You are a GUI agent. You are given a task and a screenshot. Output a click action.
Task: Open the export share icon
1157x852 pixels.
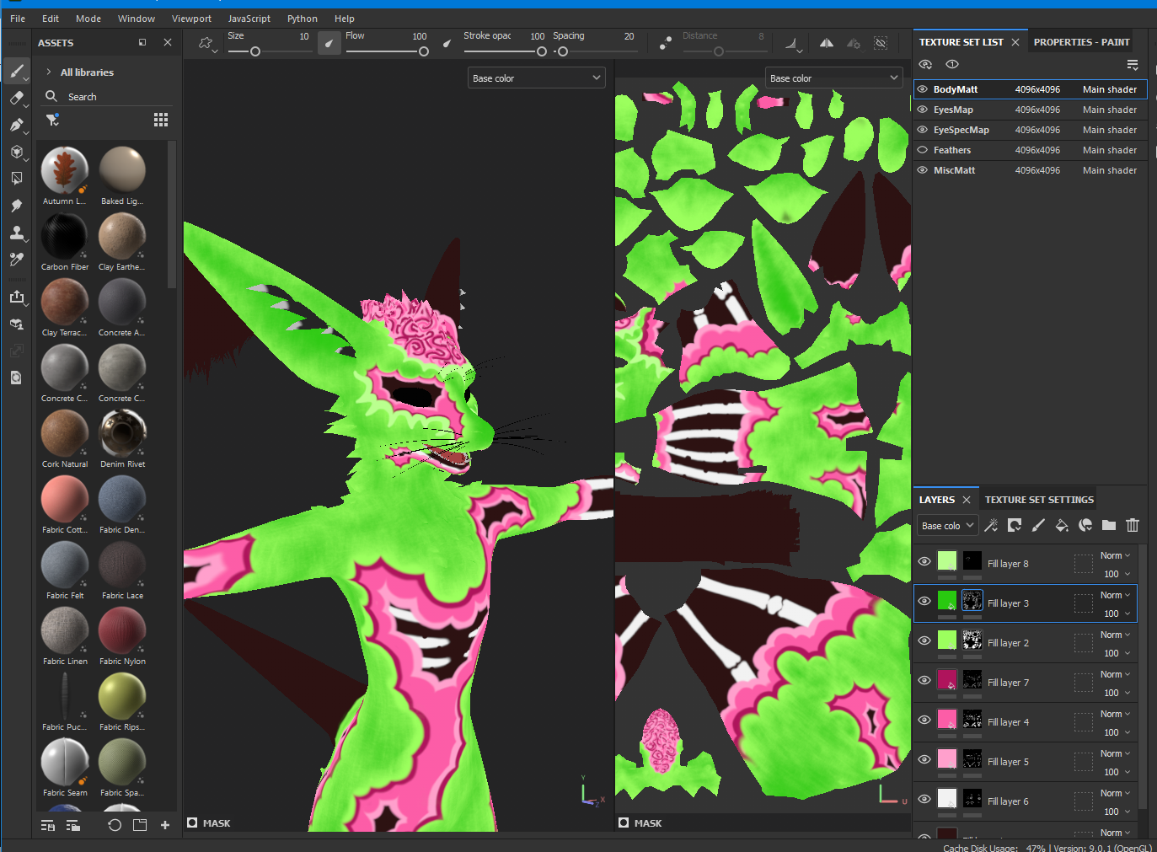pyautogui.click(x=17, y=297)
